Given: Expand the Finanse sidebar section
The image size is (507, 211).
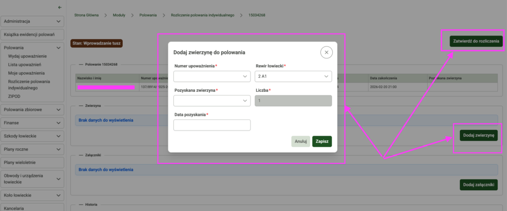Looking at the screenshot, I should (x=33, y=123).
